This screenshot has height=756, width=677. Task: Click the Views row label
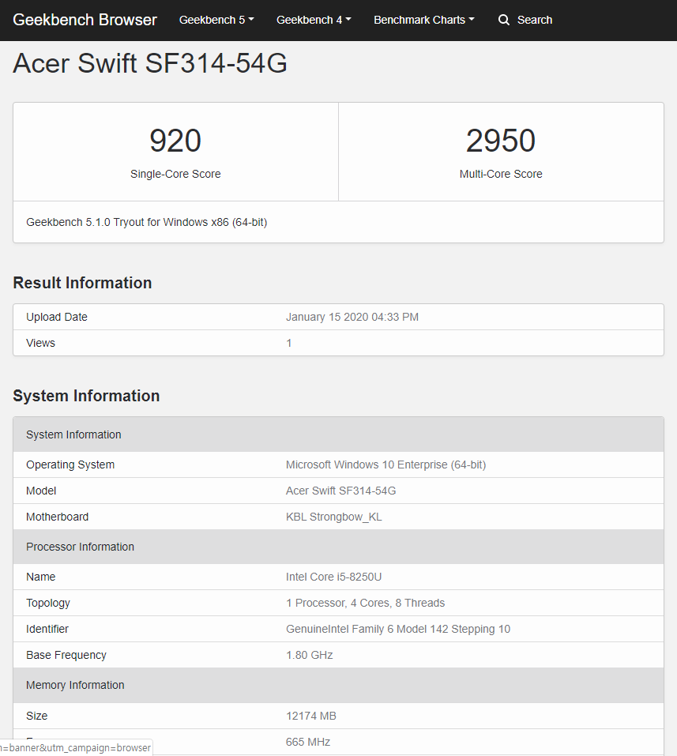click(40, 344)
